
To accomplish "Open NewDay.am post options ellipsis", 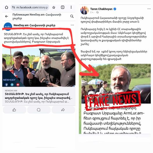I will [x=72, y=25].
